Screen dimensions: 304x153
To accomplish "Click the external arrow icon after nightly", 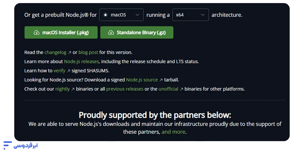I will tap(73, 89).
